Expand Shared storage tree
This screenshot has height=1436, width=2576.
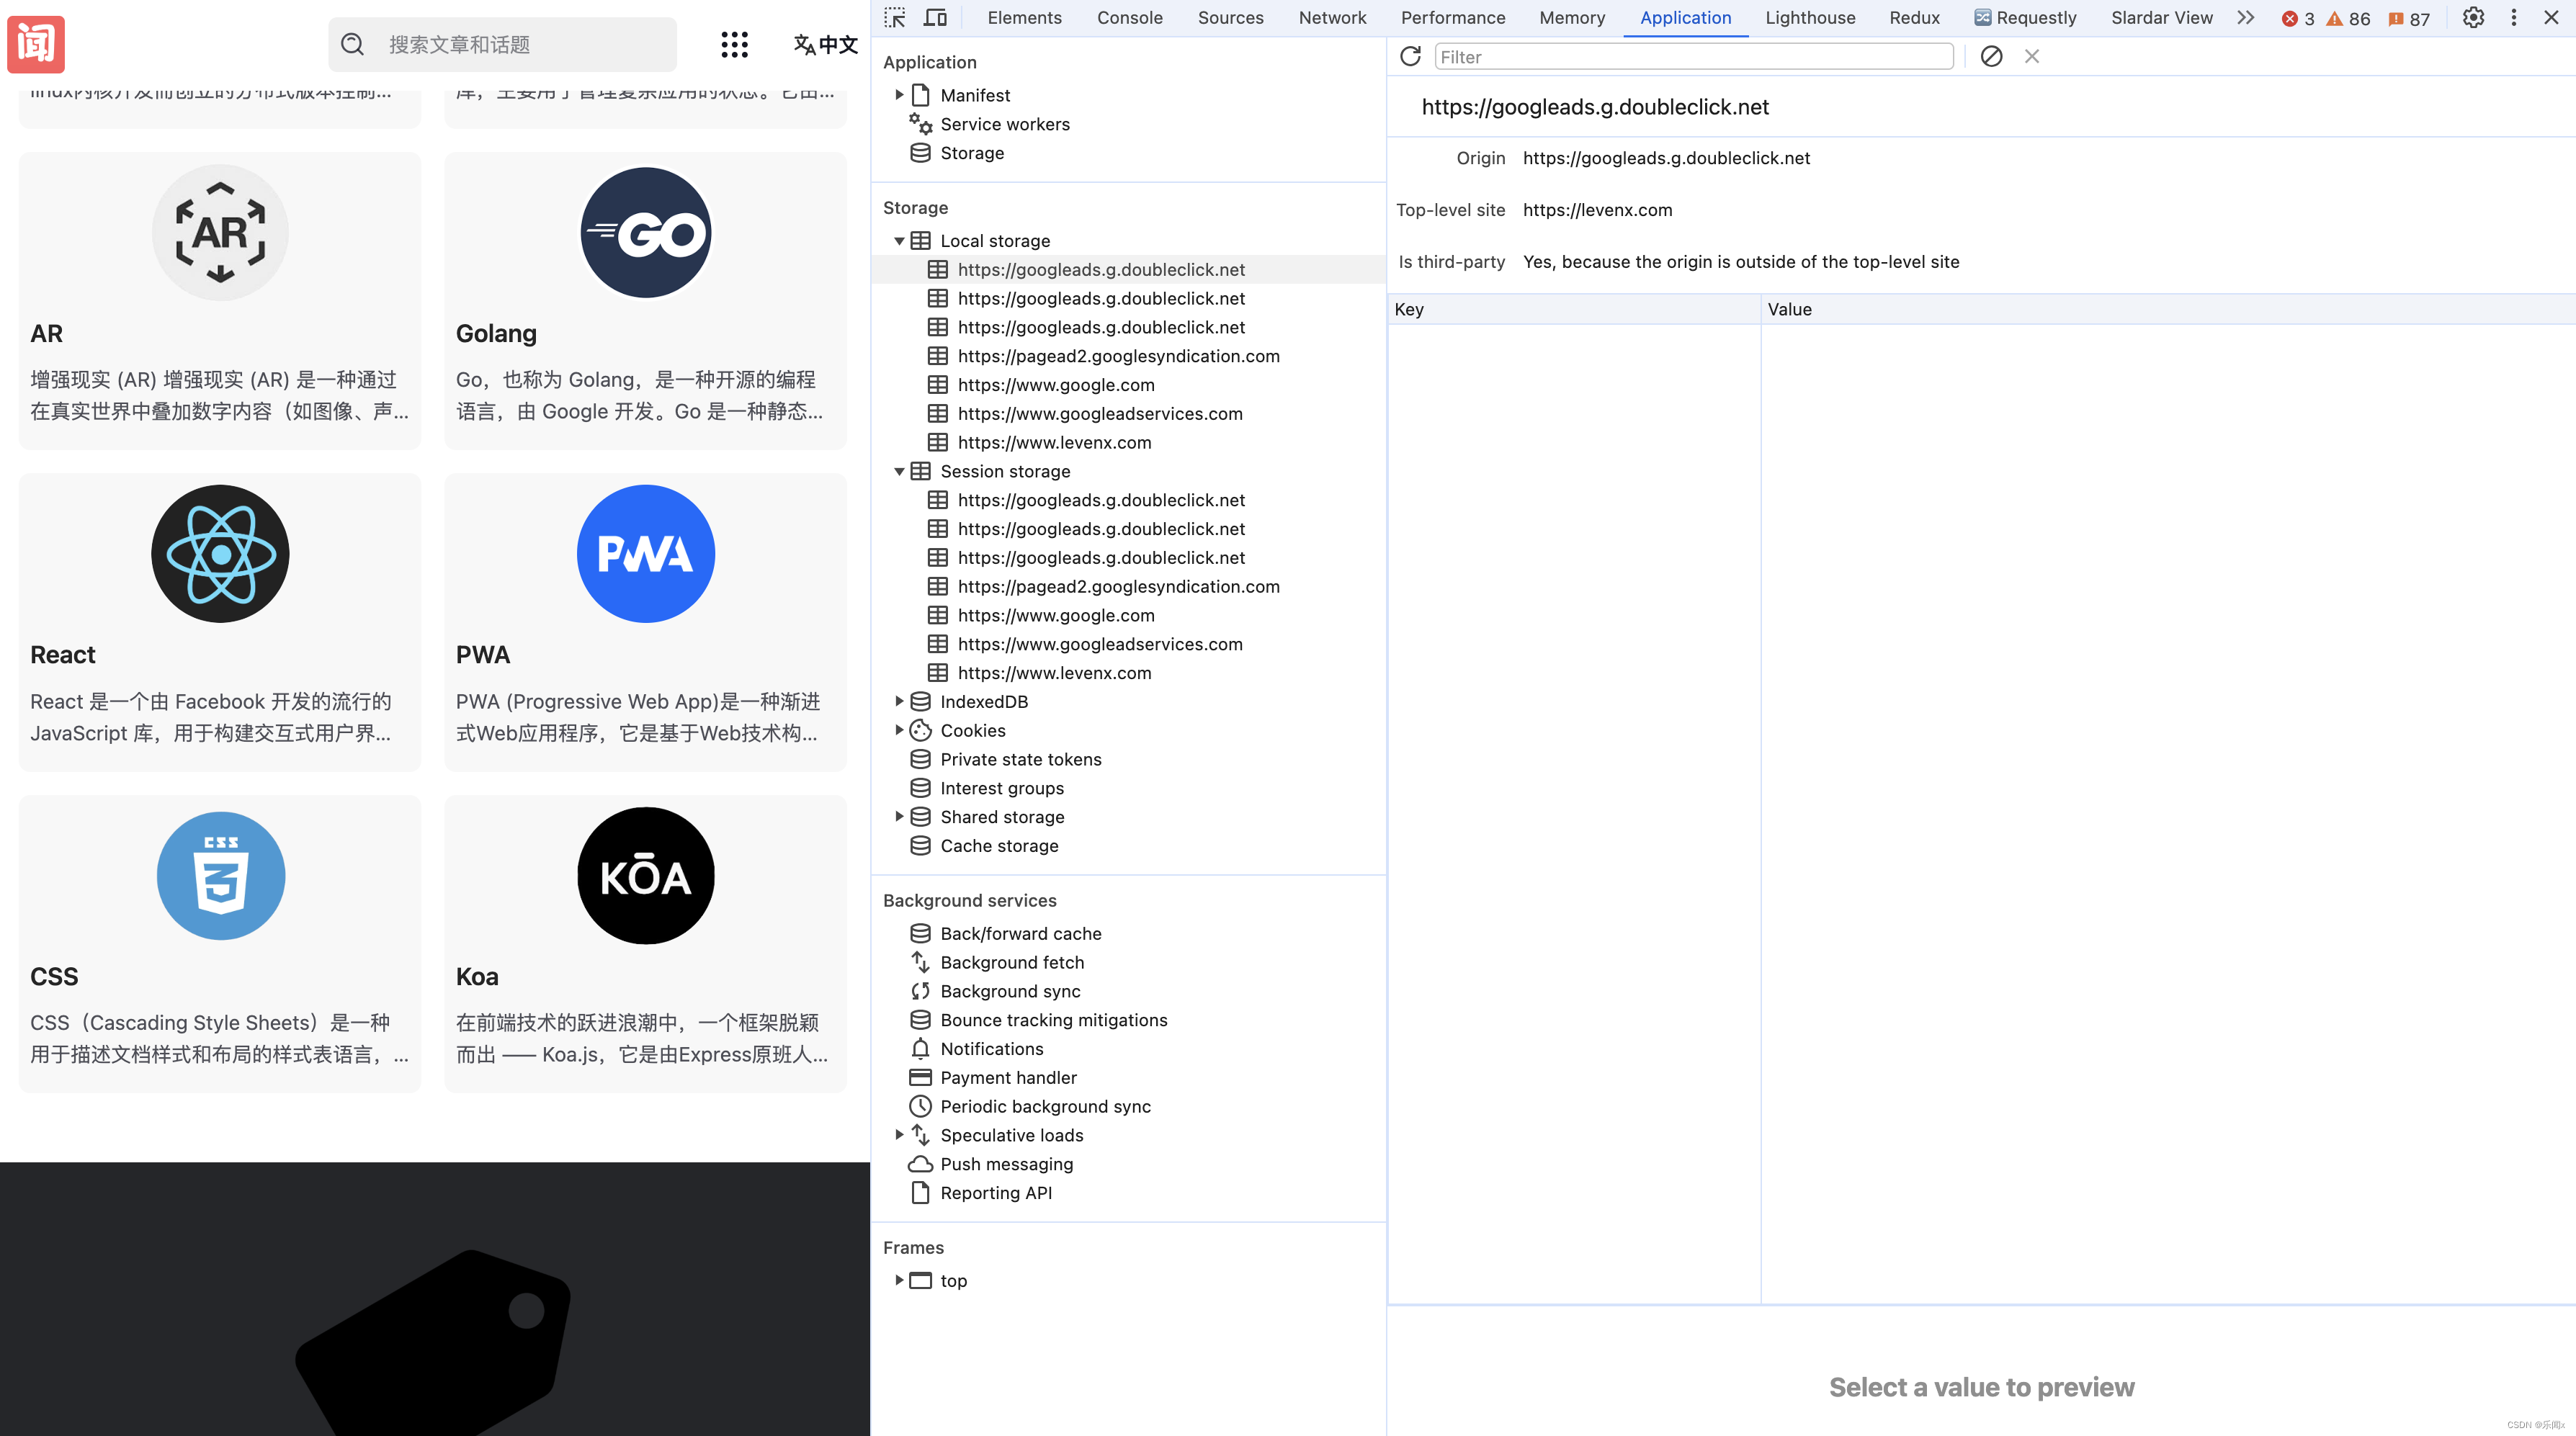point(899,816)
